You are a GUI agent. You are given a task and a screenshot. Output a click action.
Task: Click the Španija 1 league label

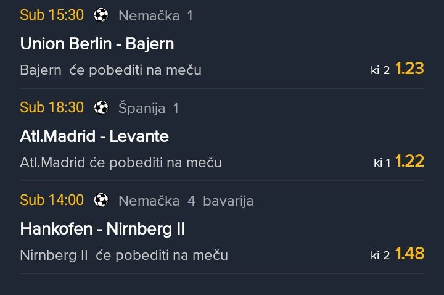click(149, 109)
